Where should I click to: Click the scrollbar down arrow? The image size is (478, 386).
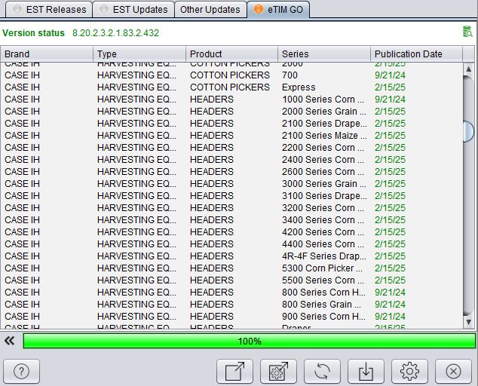[468, 322]
